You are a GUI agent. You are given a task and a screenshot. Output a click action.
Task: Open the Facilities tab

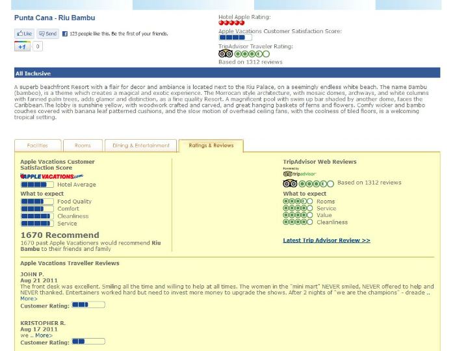pos(38,146)
